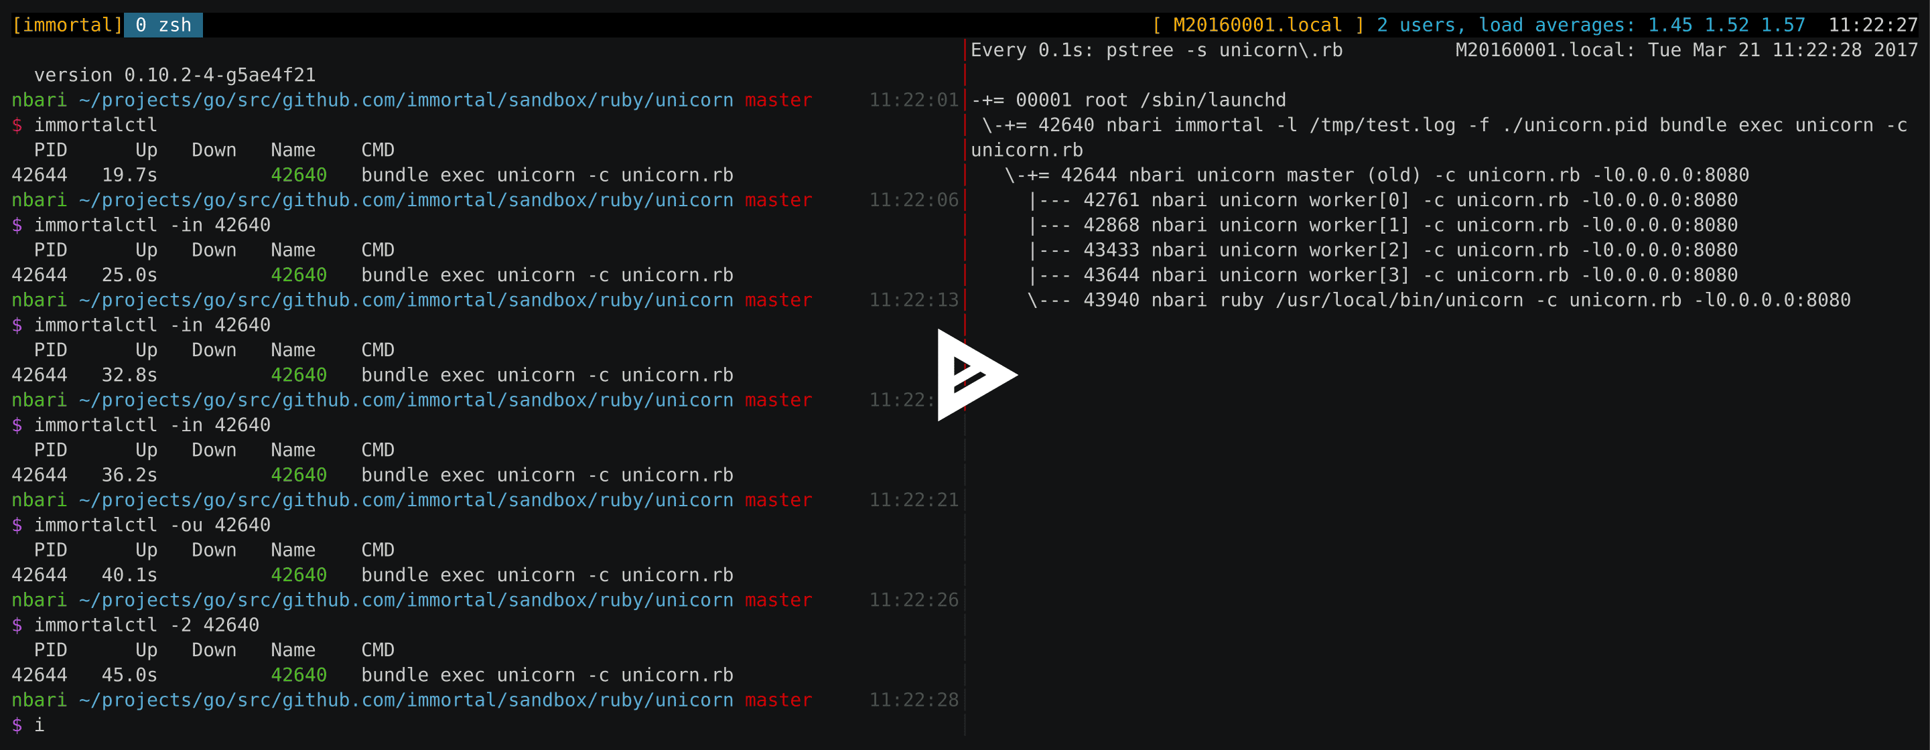Select the '0 zsh' tmux window tab
Viewport: 1930px width, 750px height.
[x=163, y=25]
